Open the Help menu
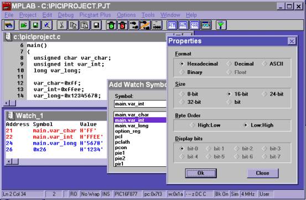Image resolution: width=306 pixels, height=200 pixels. pyautogui.click(x=191, y=15)
